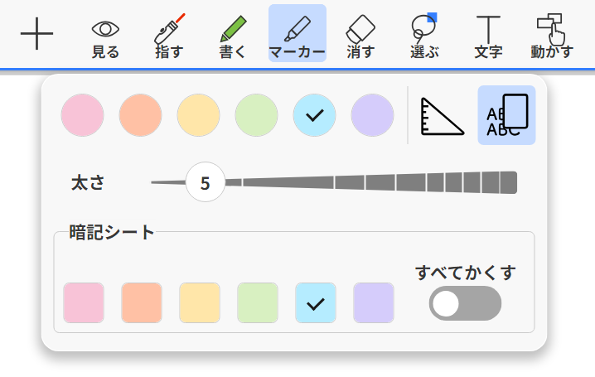This screenshot has width=595, height=377.
Task: Choose the checked light blue marker color
Action: tap(314, 115)
